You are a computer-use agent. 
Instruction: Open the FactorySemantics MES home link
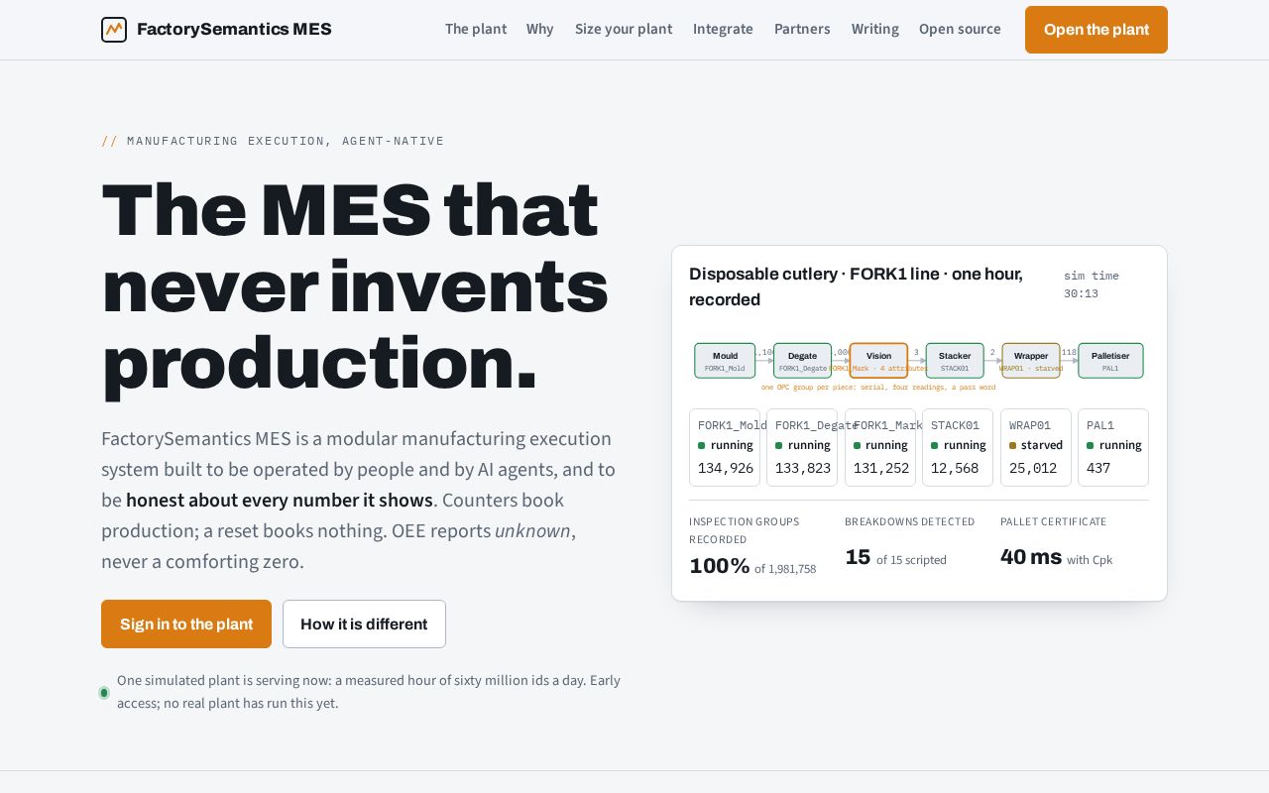tap(216, 30)
